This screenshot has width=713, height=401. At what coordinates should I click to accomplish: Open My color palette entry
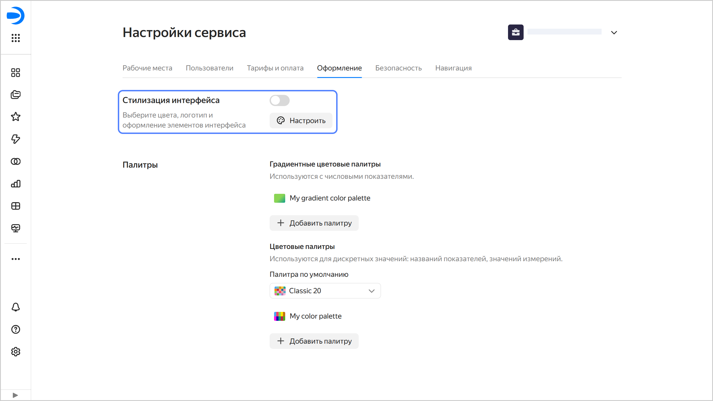tap(315, 316)
